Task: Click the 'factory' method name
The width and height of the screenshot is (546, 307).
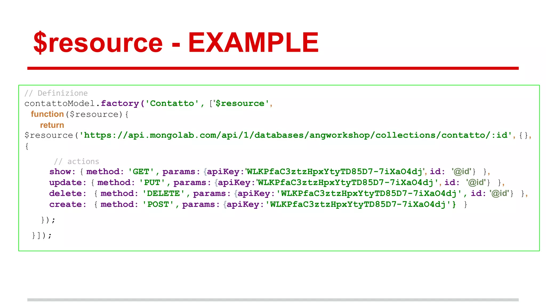Action: pos(120,103)
